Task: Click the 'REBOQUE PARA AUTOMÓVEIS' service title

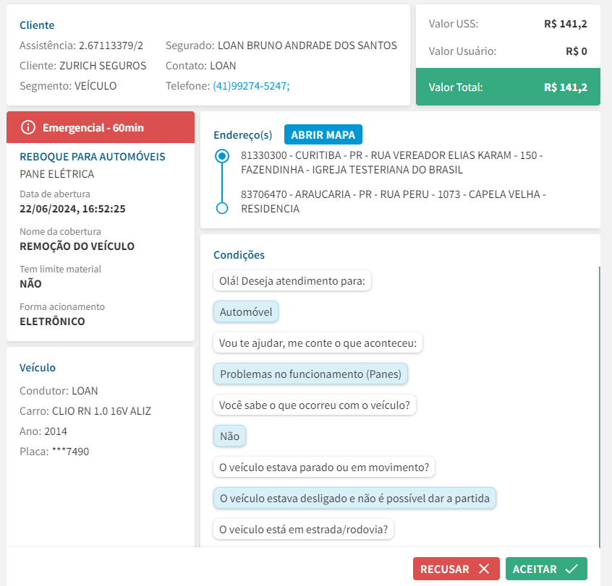Action: [x=93, y=157]
